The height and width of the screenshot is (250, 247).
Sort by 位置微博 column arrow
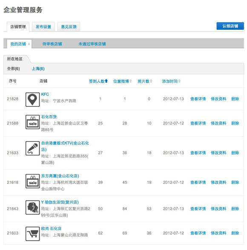coord(131,81)
